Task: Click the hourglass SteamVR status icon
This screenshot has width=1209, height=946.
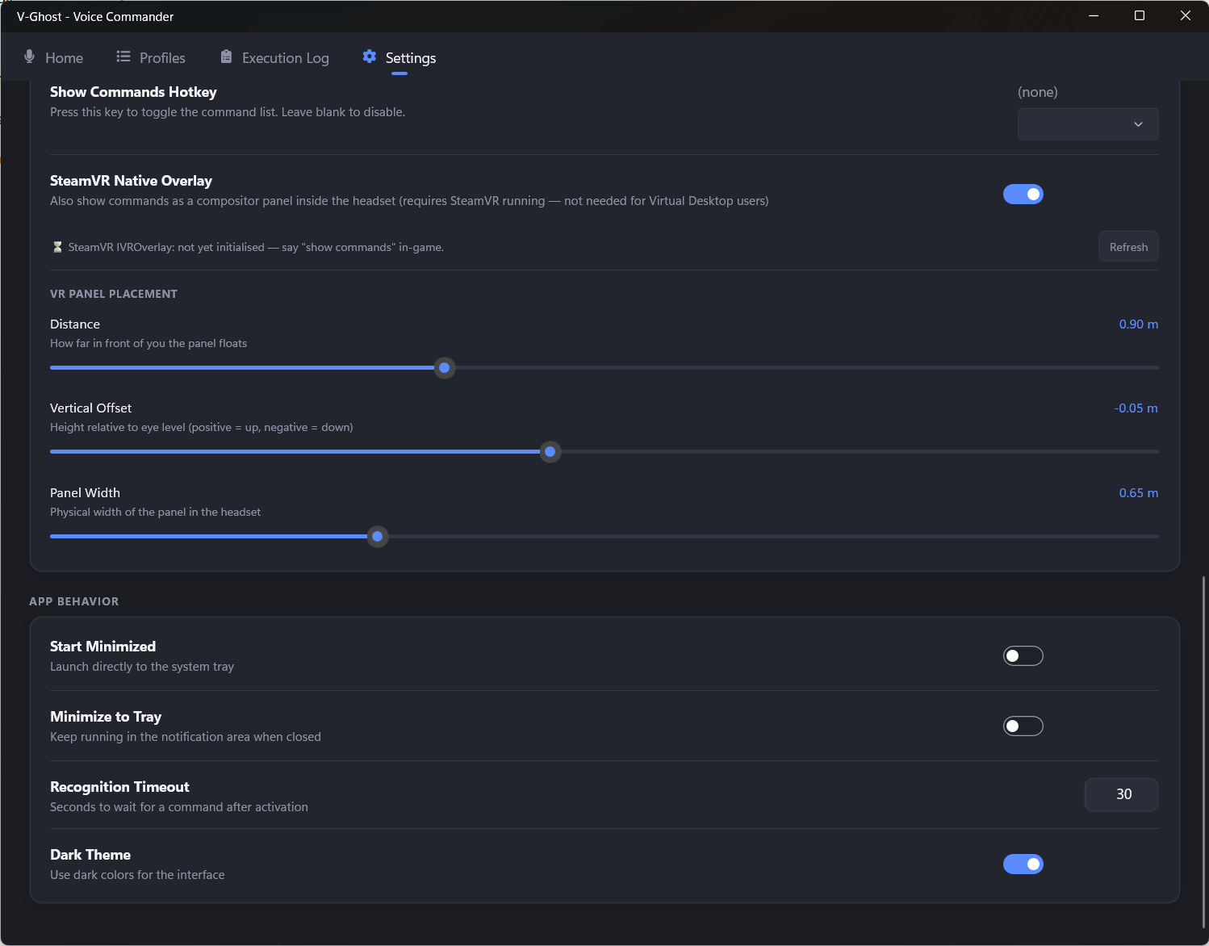Action: (57, 247)
